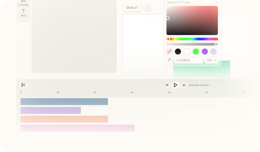This screenshot has width=260, height=152.
Task: Click the scissors split tool icon
Action: [23, 85]
